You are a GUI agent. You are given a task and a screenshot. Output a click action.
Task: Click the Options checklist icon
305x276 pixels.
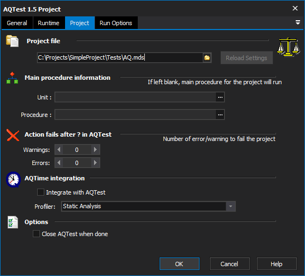click(x=13, y=222)
